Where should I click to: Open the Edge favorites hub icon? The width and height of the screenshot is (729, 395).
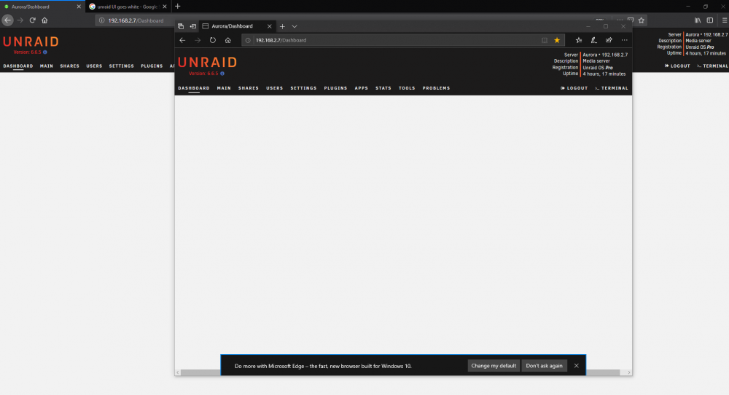click(579, 40)
